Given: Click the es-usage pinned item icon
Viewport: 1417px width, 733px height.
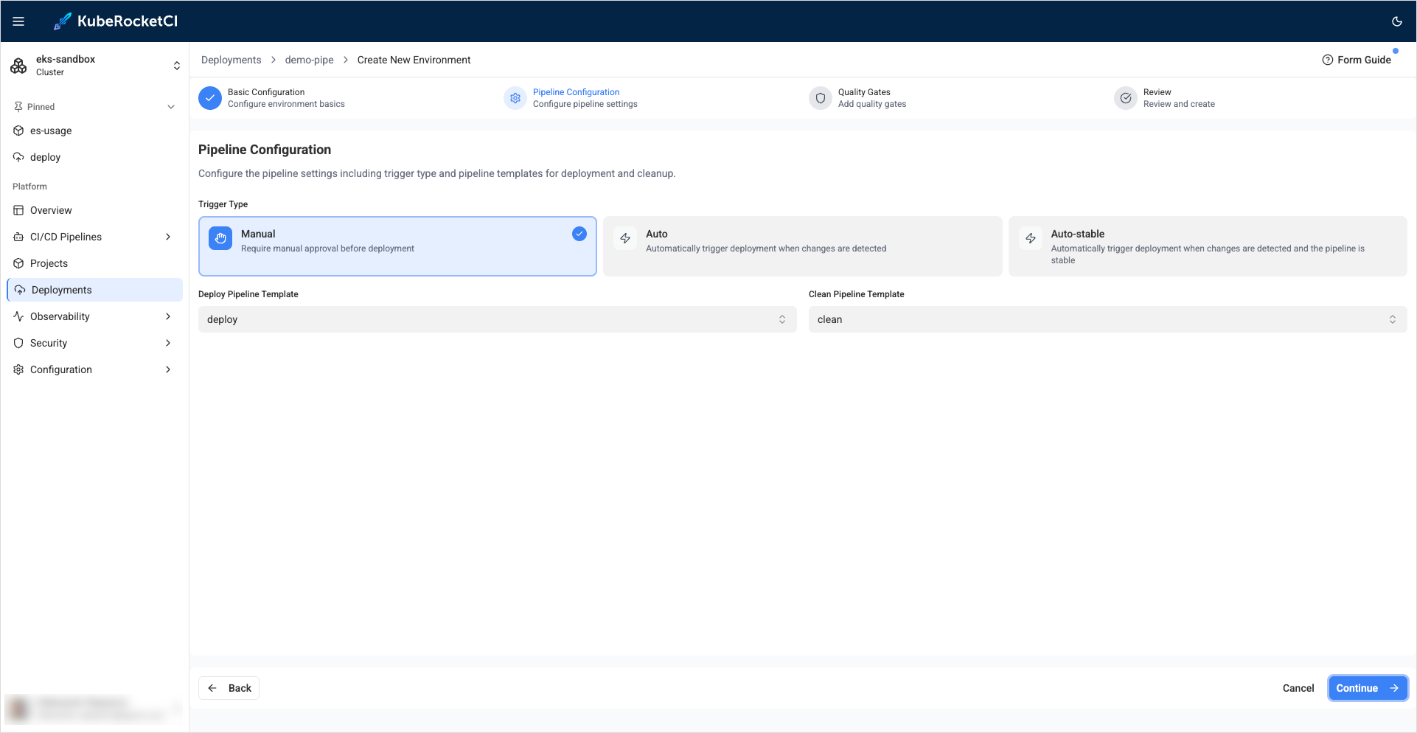Looking at the screenshot, I should pyautogui.click(x=18, y=131).
